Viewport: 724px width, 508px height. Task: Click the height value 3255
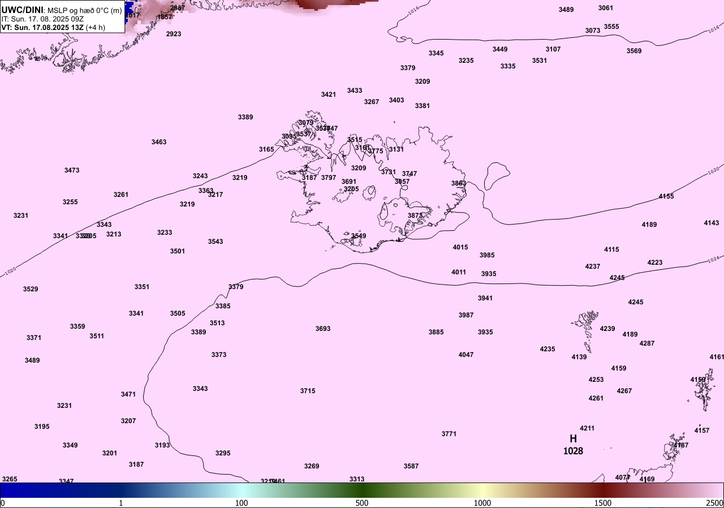tap(70, 202)
